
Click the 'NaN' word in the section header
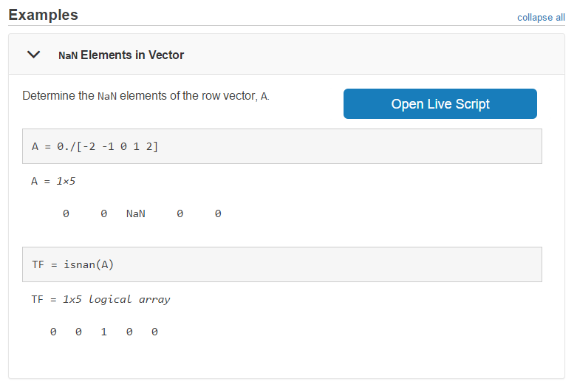(68, 55)
